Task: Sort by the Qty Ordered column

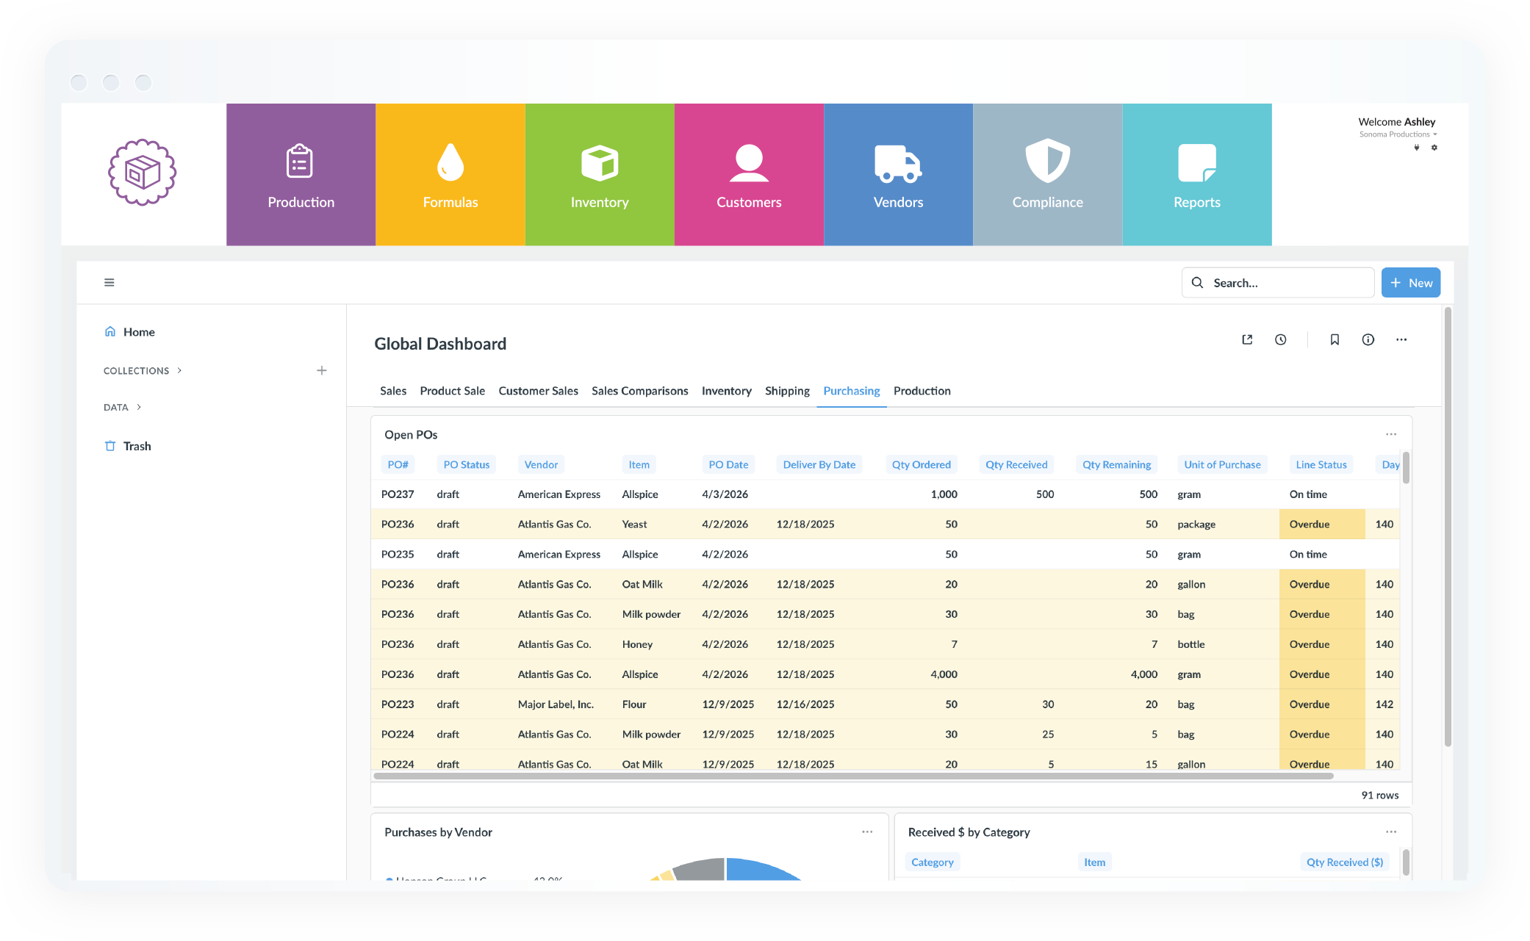Action: (922, 464)
